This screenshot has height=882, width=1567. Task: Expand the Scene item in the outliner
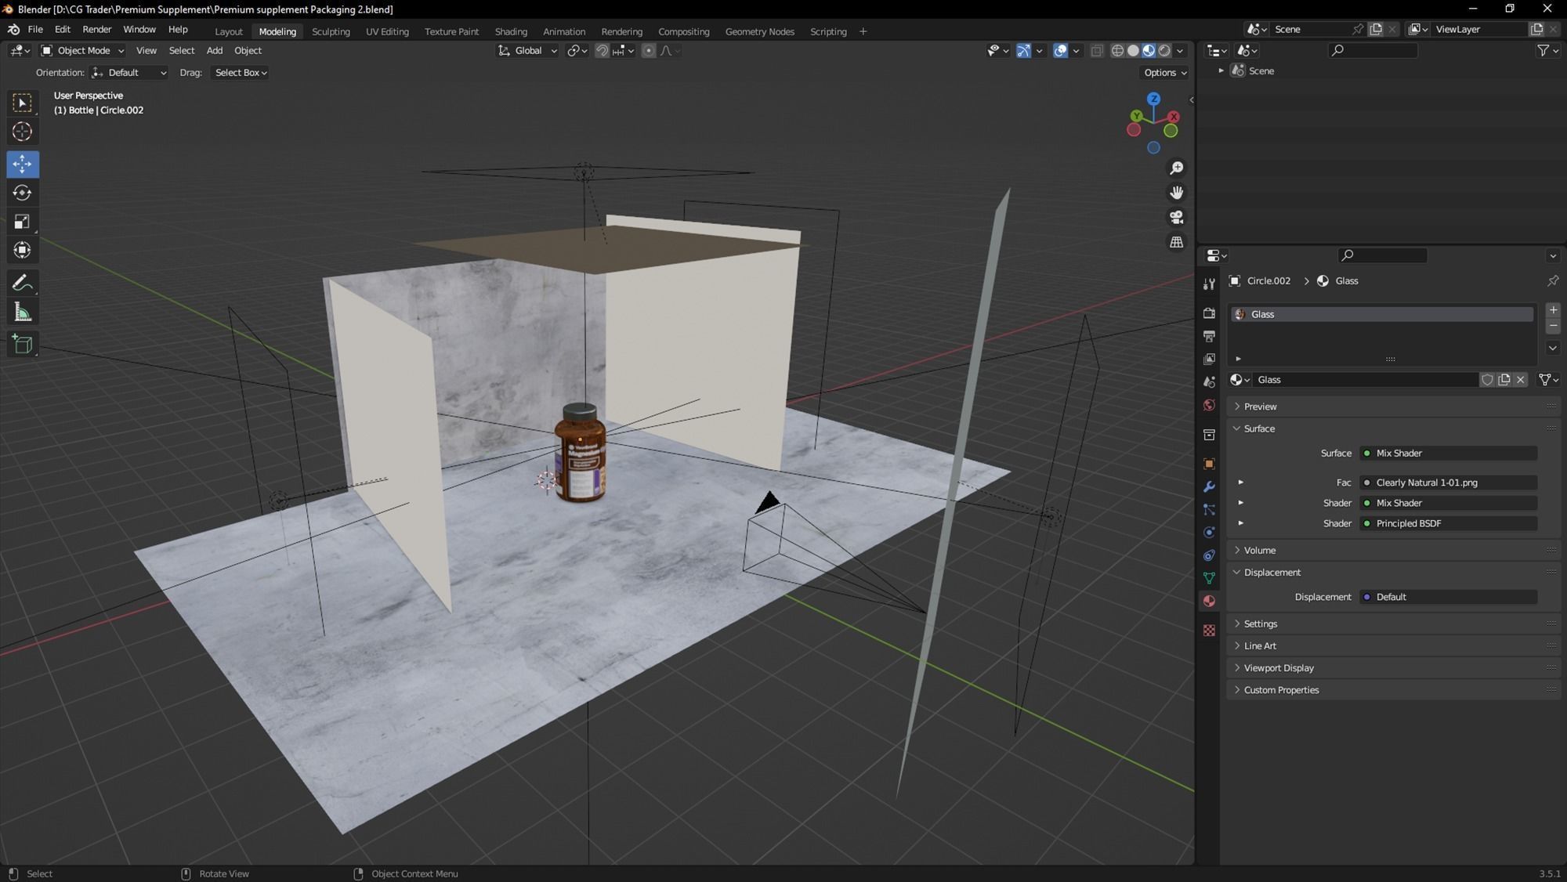(x=1221, y=70)
